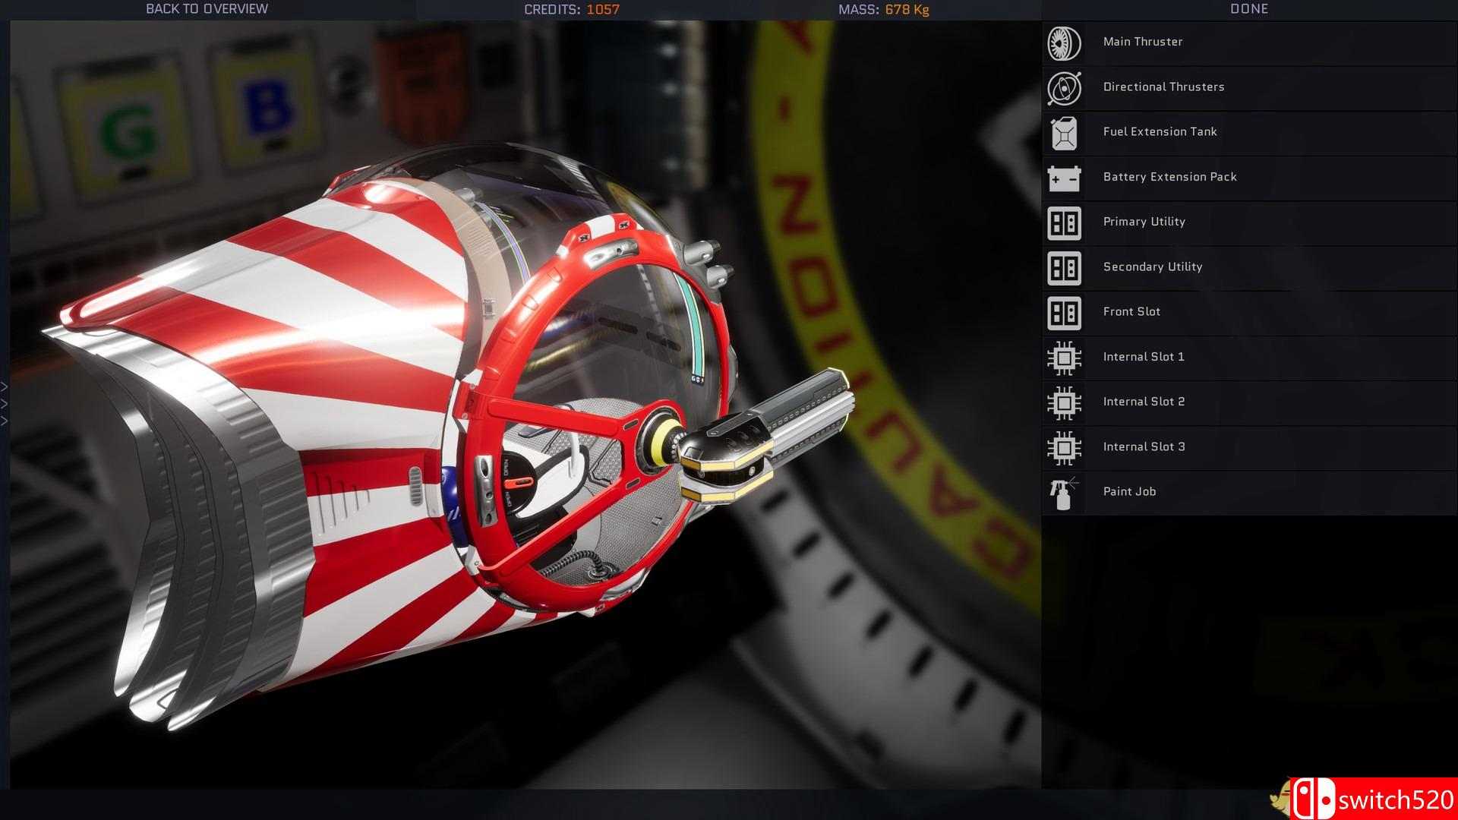1458x820 pixels.
Task: Select the Fuel Extension Tank jerrycan icon
Action: [x=1064, y=134]
